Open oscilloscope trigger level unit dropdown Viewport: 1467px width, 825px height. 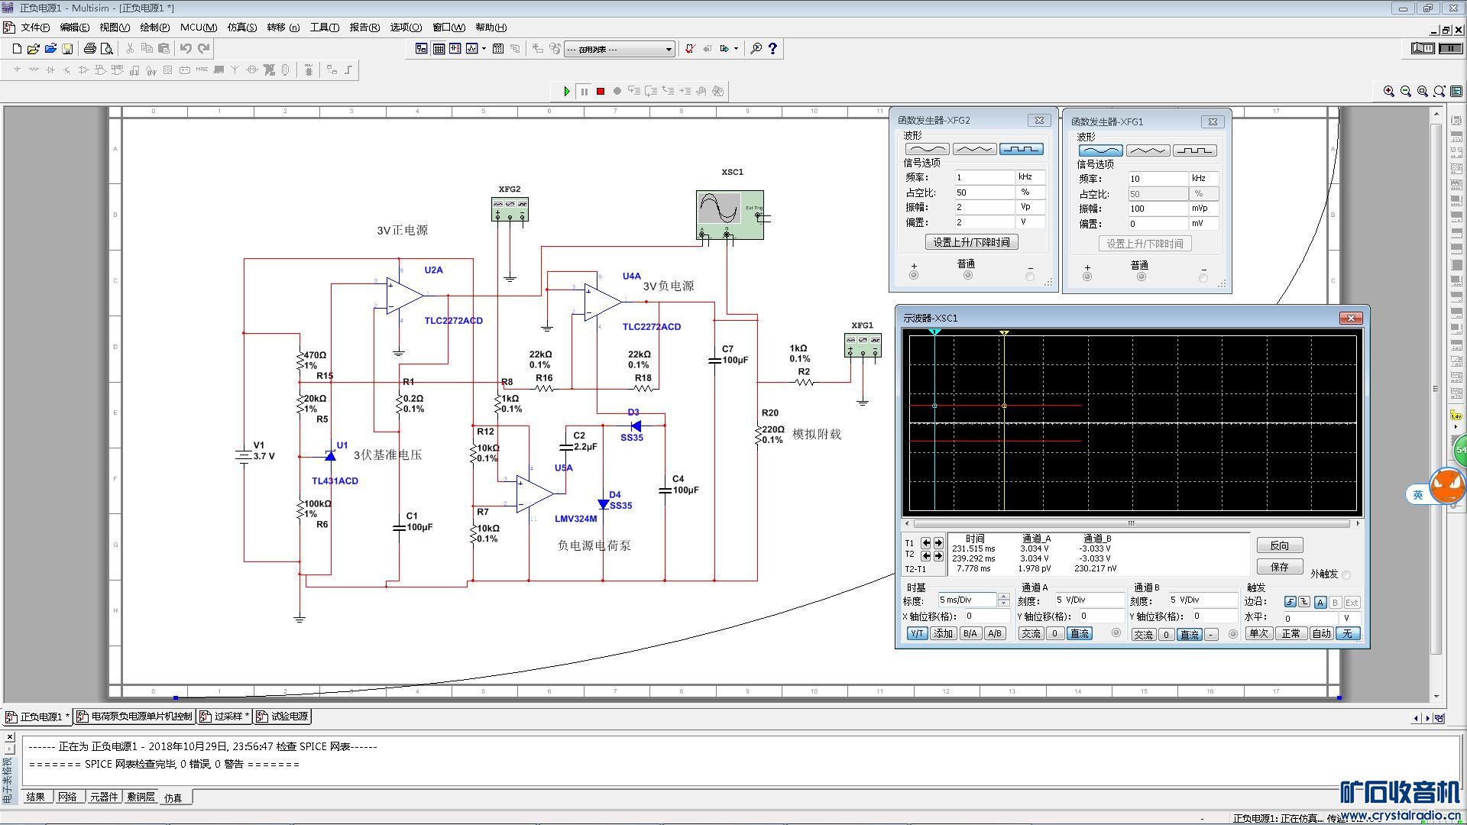[x=1351, y=618]
